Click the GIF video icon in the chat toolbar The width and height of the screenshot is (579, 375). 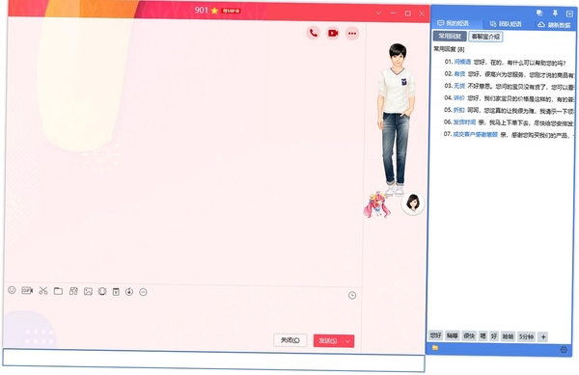coord(27,290)
